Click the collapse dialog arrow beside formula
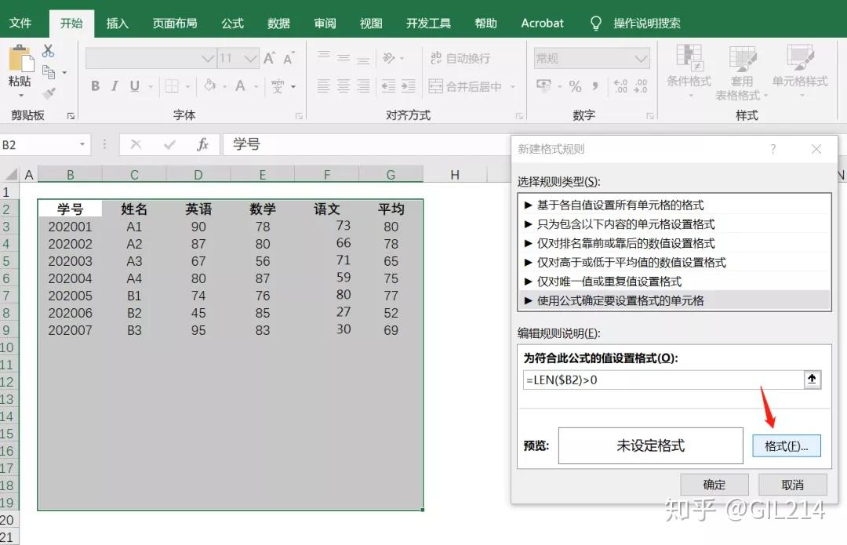The width and height of the screenshot is (847, 545). click(x=812, y=380)
